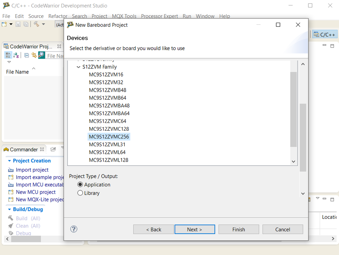Click the Import project link

[32, 170]
